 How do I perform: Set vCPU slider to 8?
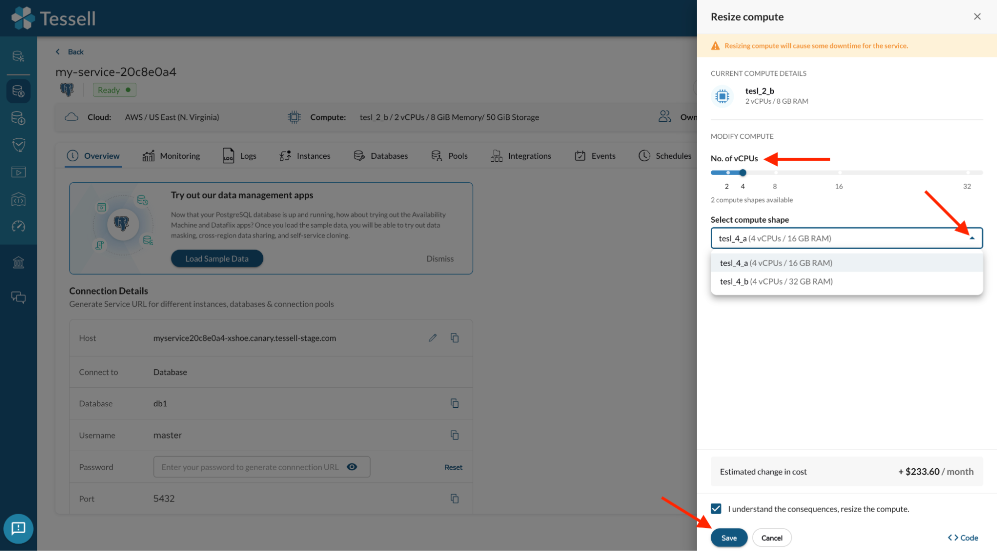pyautogui.click(x=776, y=173)
